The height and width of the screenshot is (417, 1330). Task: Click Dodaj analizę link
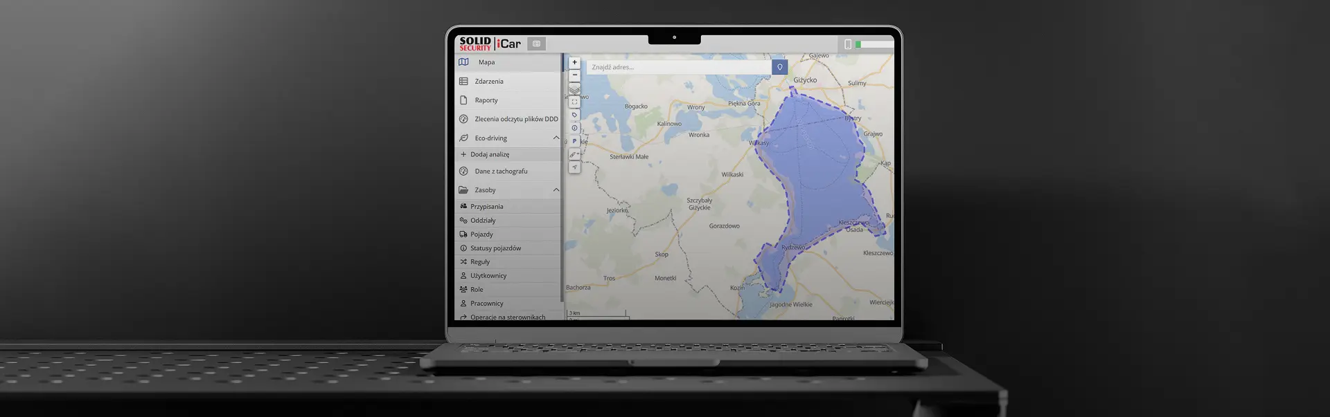click(490, 155)
